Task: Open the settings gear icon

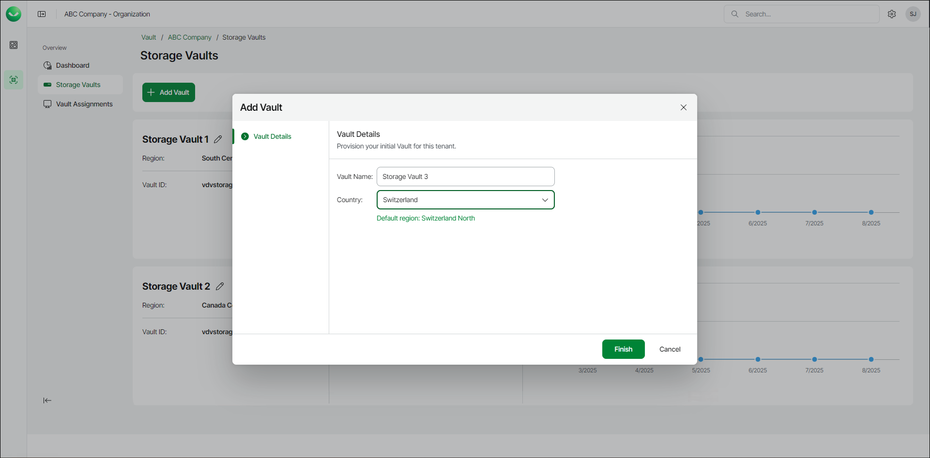Action: point(892,14)
